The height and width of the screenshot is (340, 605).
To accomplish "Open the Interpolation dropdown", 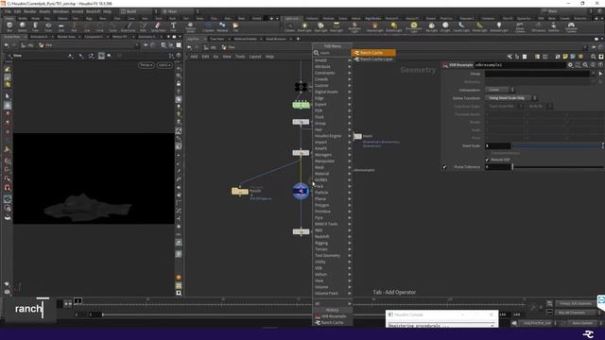I will (499, 90).
